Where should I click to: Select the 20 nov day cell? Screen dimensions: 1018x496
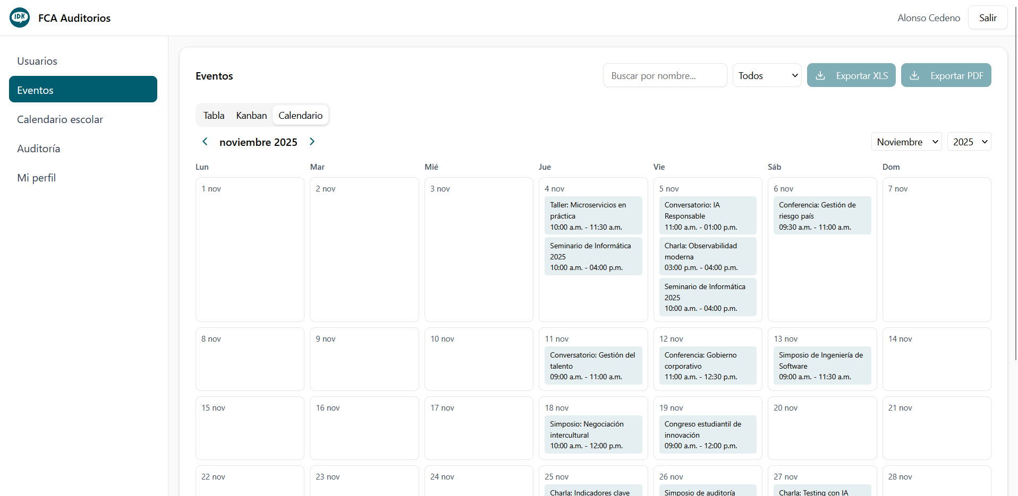click(x=822, y=428)
